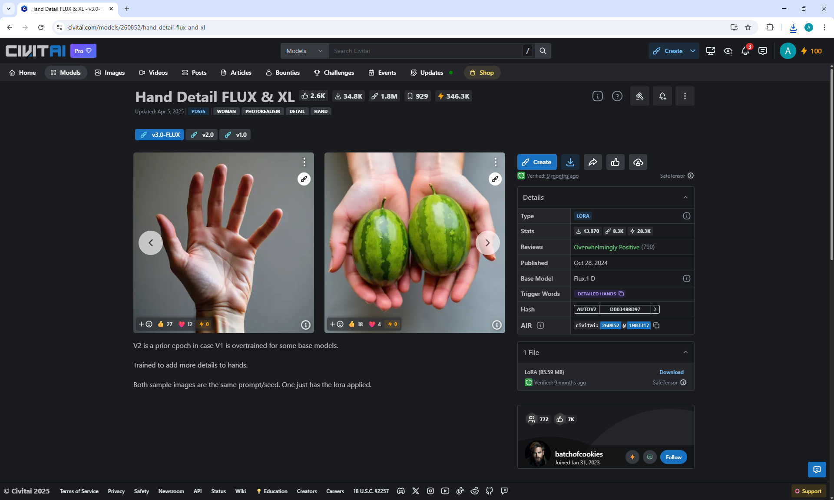Open Civitai Discord link in footer

[x=401, y=491]
